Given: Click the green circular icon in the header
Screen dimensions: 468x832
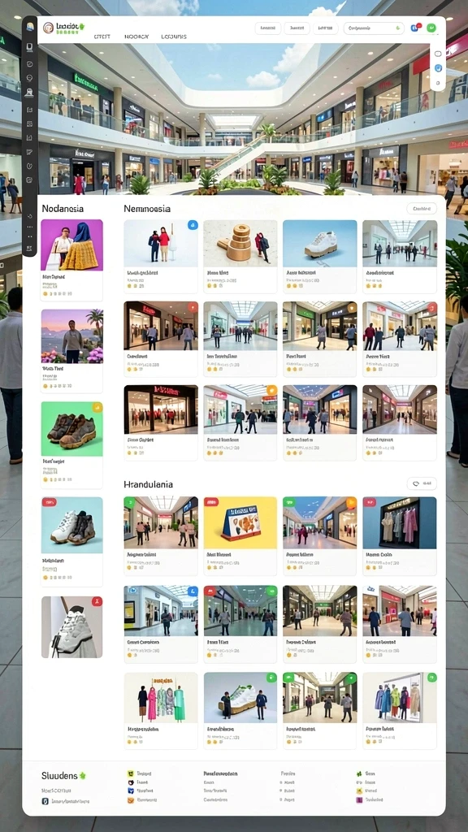Looking at the screenshot, I should pos(432,28).
